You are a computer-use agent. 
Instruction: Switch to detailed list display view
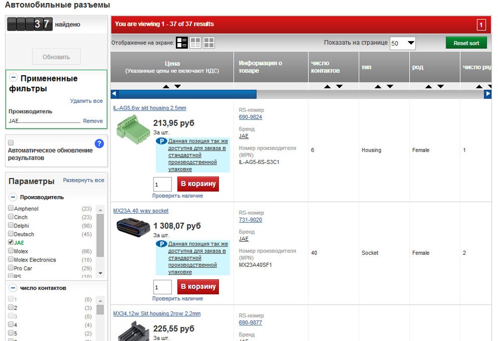(x=182, y=43)
